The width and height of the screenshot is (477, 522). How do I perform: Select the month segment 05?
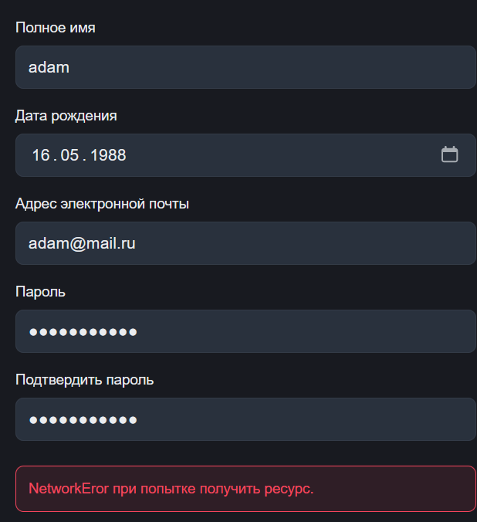tap(69, 155)
